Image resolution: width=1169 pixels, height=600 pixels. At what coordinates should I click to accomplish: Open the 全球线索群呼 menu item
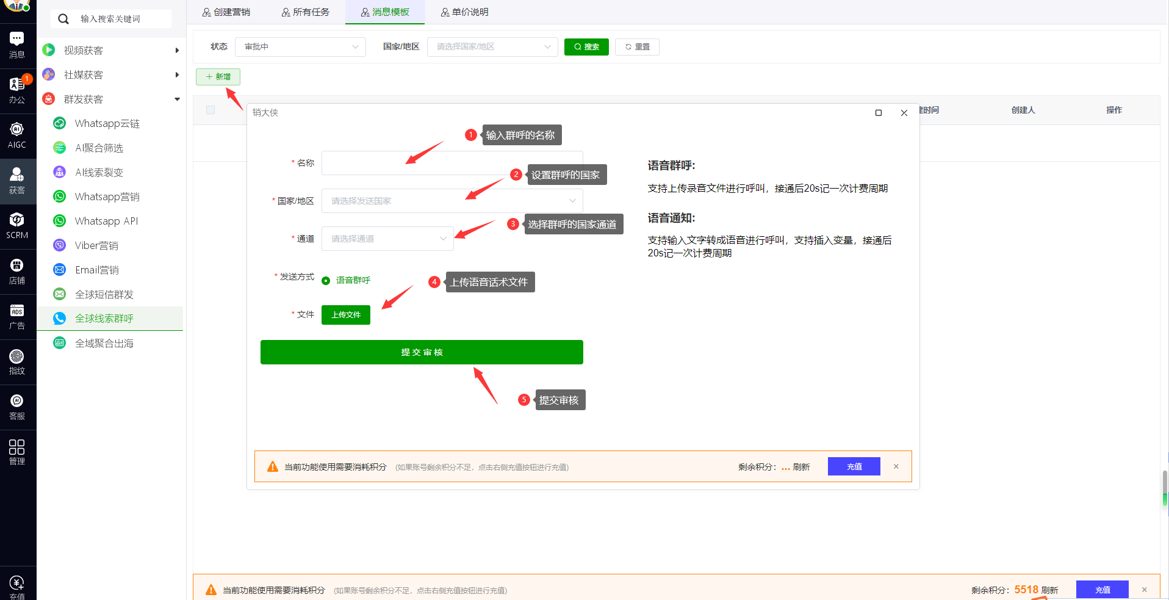click(110, 319)
